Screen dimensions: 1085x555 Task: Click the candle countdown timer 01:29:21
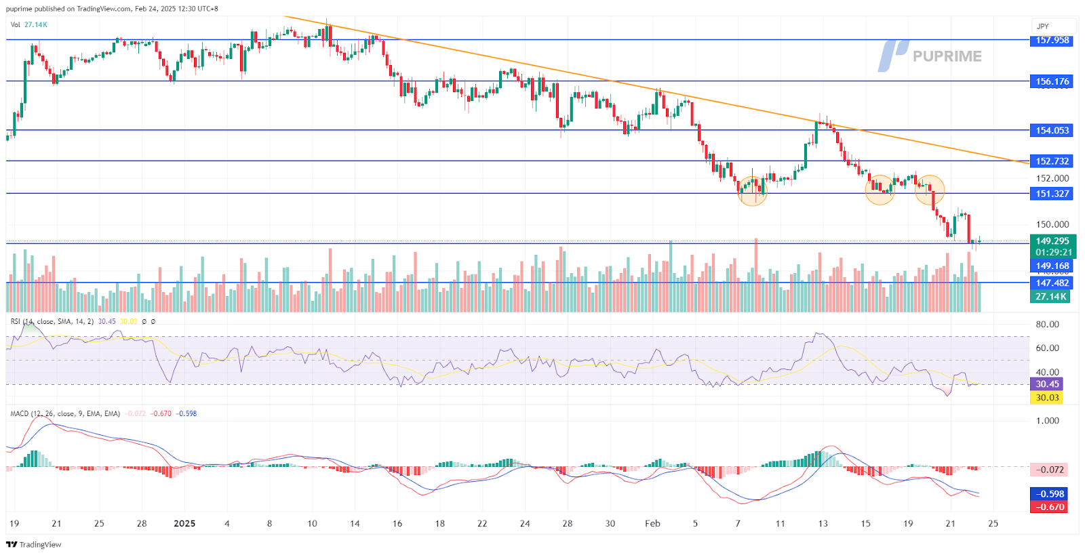point(1053,252)
